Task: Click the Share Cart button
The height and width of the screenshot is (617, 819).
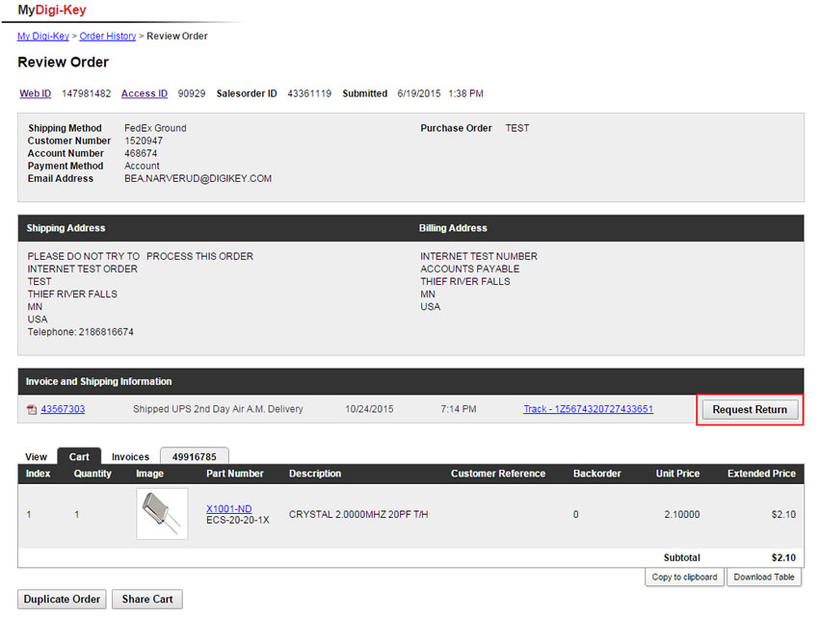Action: (147, 600)
